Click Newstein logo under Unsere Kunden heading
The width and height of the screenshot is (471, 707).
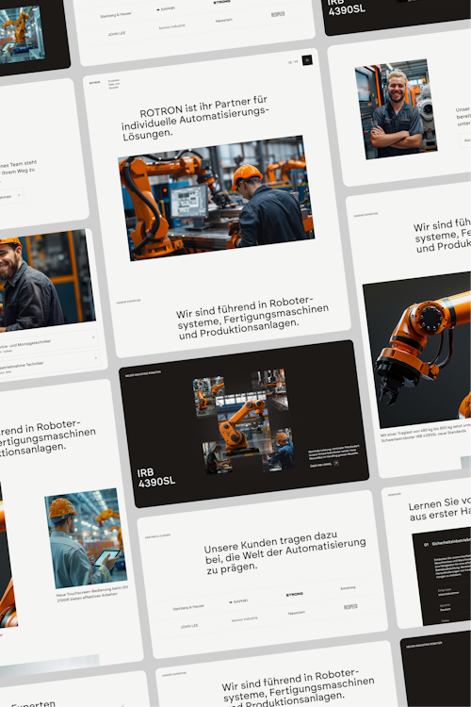(297, 613)
